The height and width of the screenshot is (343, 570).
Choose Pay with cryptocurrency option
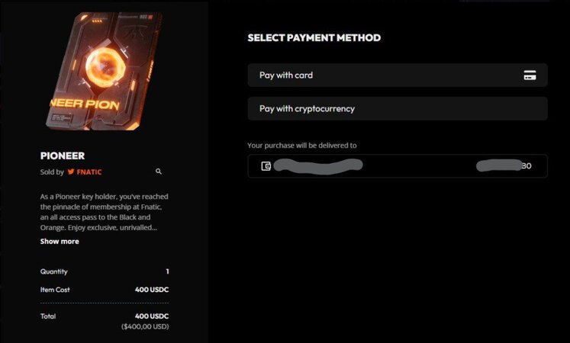pyautogui.click(x=398, y=108)
